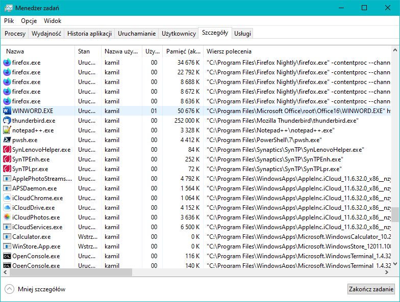The height and width of the screenshot is (302, 400).
Task: Sort by the Nazwa column header
Action: pos(15,51)
